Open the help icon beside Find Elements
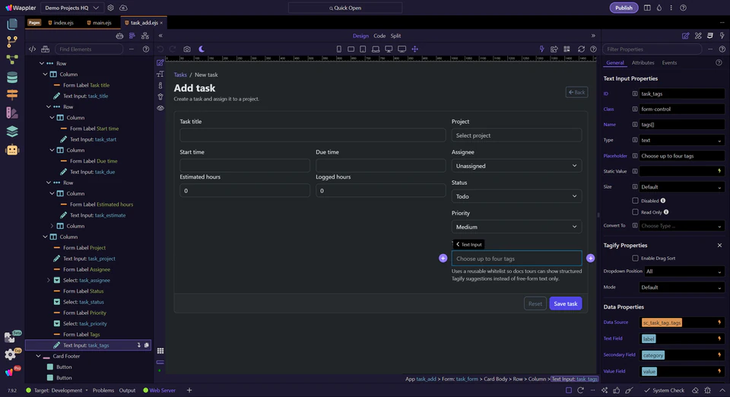The height and width of the screenshot is (397, 730). click(146, 49)
